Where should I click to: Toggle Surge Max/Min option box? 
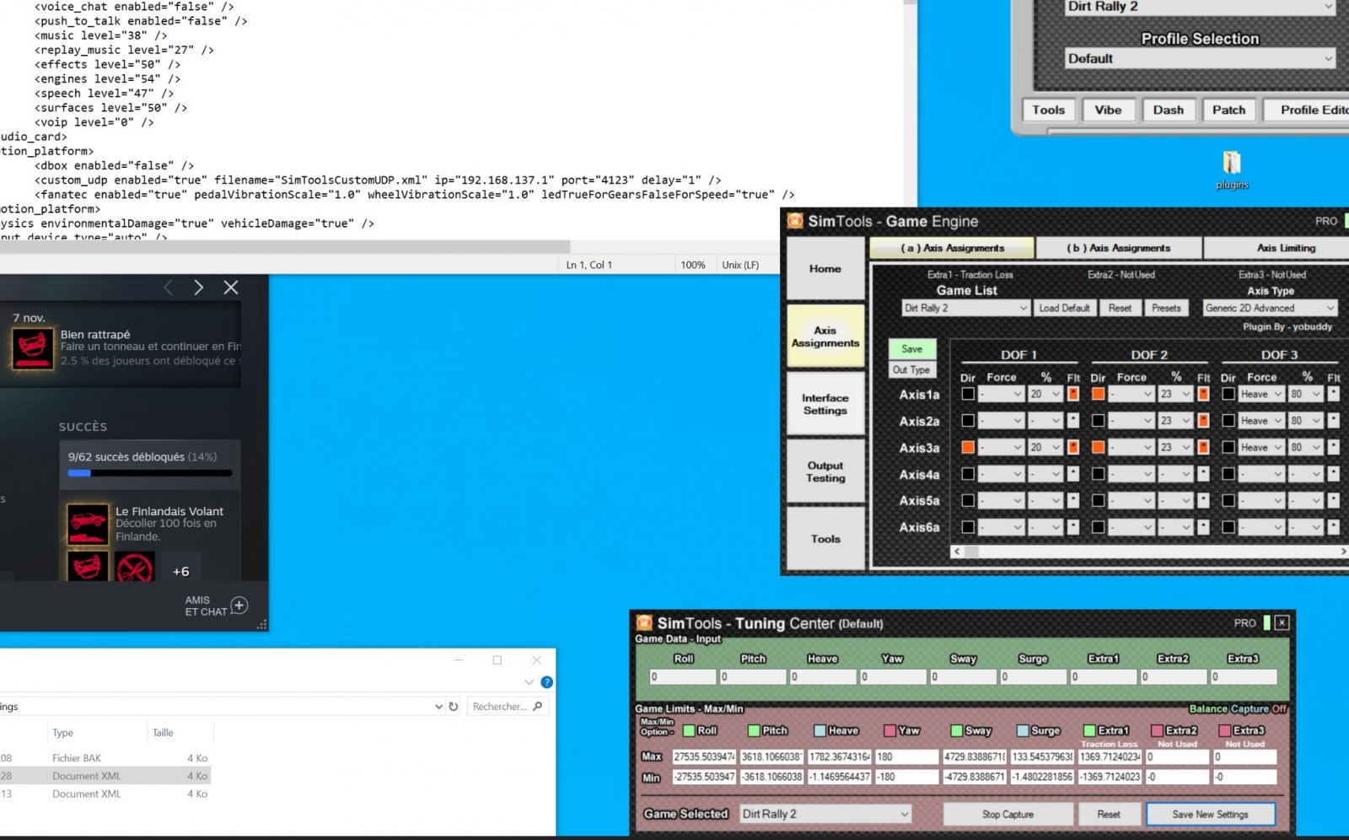coord(1023,731)
